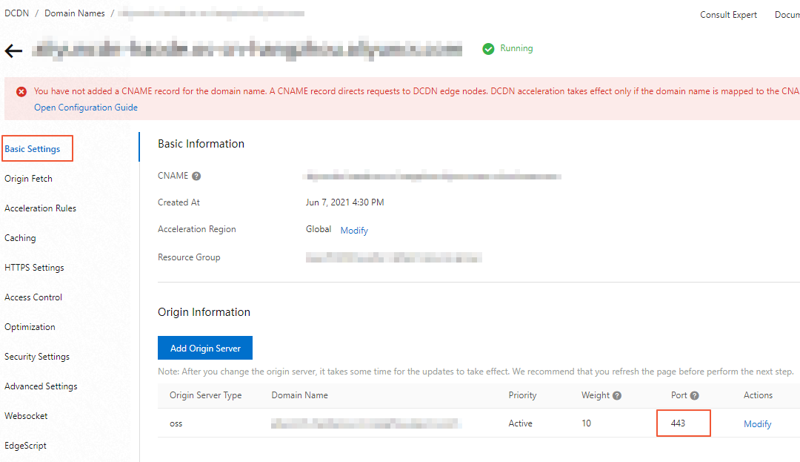The width and height of the screenshot is (800, 462).
Task: Dismiss the CNAME warning banner
Action: click(21, 90)
